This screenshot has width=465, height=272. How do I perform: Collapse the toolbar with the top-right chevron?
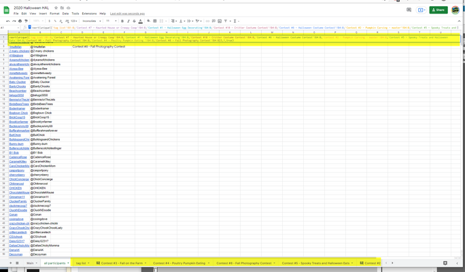click(x=459, y=21)
